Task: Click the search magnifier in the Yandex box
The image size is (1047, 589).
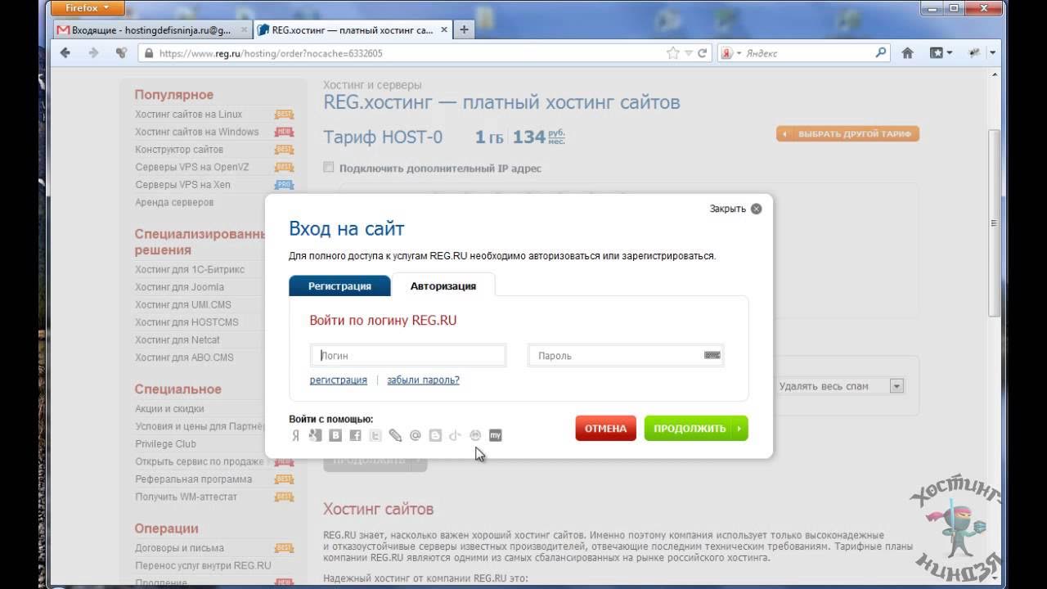Action: click(881, 53)
